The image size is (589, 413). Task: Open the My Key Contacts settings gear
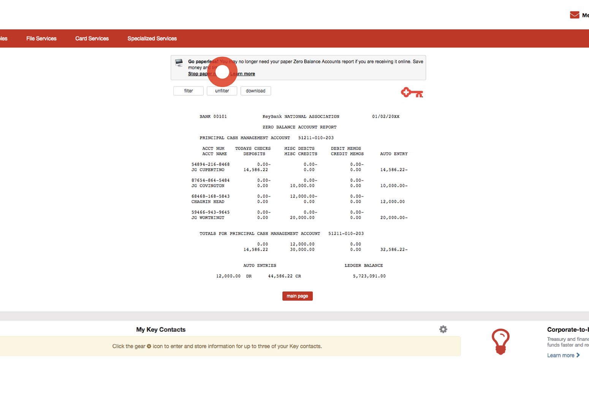(443, 329)
